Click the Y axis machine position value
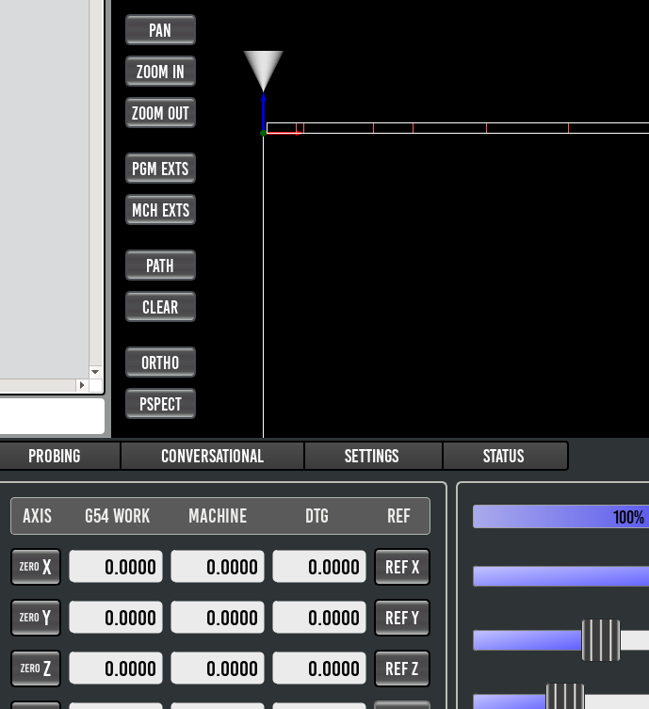 click(x=218, y=618)
